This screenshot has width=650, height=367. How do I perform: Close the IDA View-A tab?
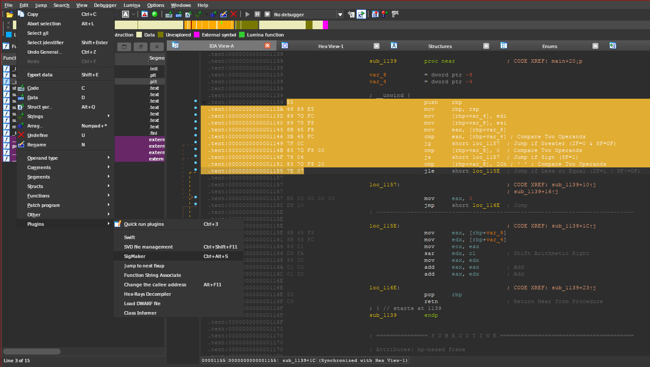pyautogui.click(x=267, y=45)
